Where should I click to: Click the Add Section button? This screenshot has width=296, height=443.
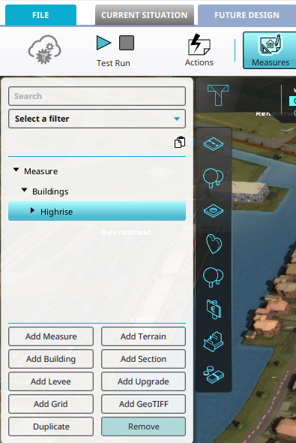tap(143, 359)
